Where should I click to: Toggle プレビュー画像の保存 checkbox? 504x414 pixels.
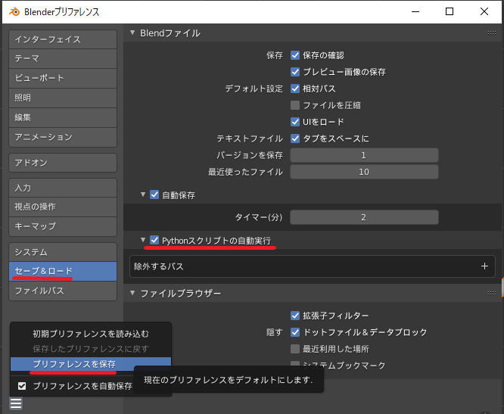click(x=295, y=72)
